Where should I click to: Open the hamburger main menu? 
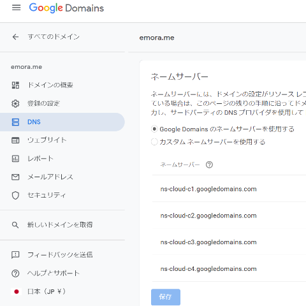pos(16,8)
